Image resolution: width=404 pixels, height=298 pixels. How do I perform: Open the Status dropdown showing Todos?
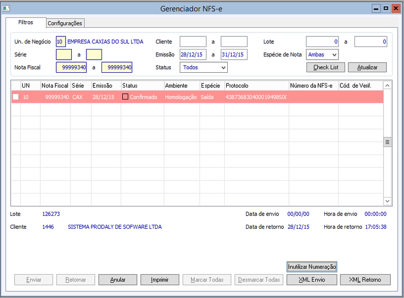204,68
